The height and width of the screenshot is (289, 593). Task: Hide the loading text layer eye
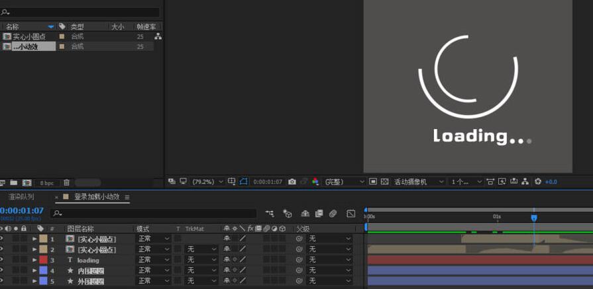pyautogui.click(x=1, y=260)
